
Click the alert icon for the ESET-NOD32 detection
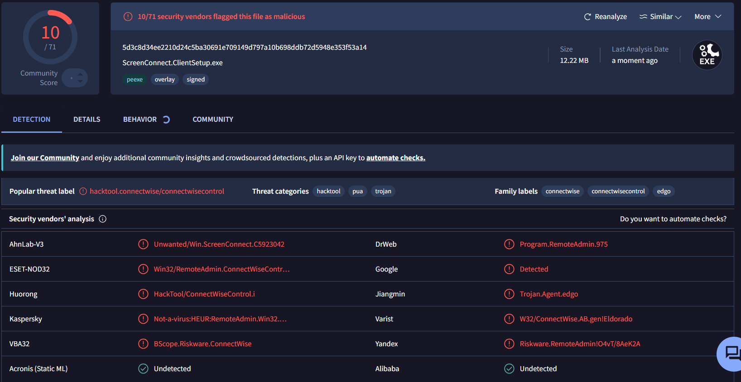coord(143,269)
